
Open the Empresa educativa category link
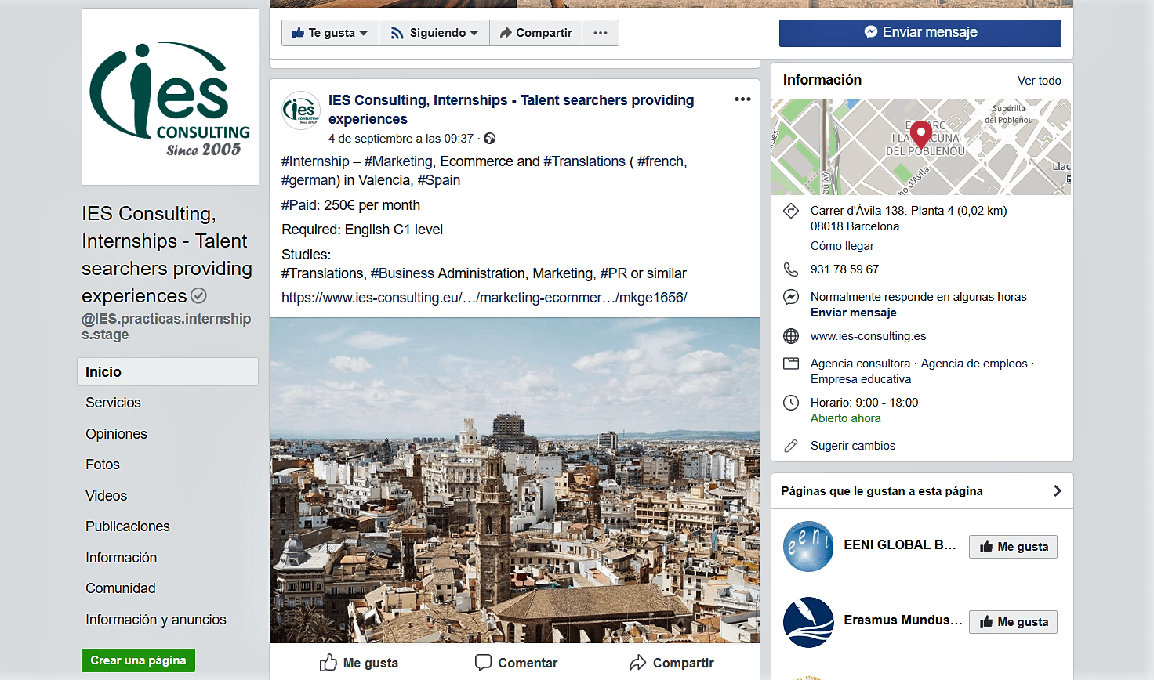(x=861, y=379)
